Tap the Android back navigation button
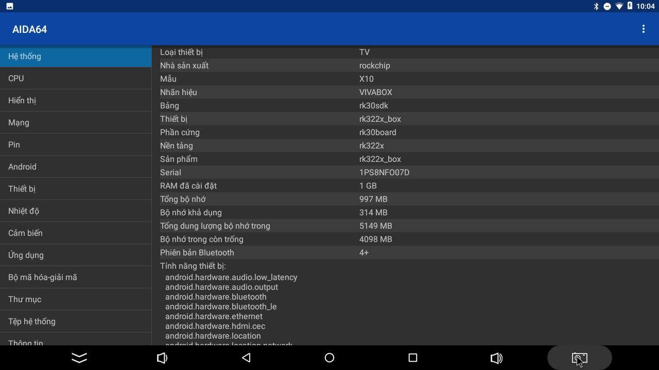Screen dimensions: 659x370 [x=246, y=358]
